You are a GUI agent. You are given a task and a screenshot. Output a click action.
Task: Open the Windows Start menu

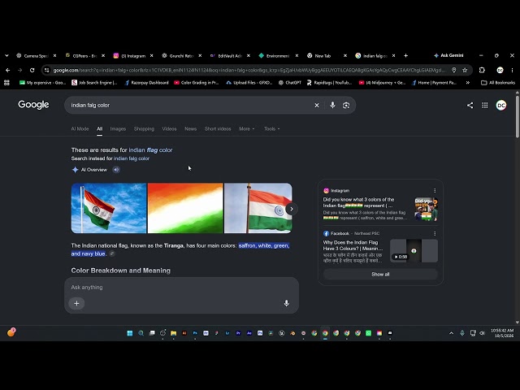click(130, 333)
